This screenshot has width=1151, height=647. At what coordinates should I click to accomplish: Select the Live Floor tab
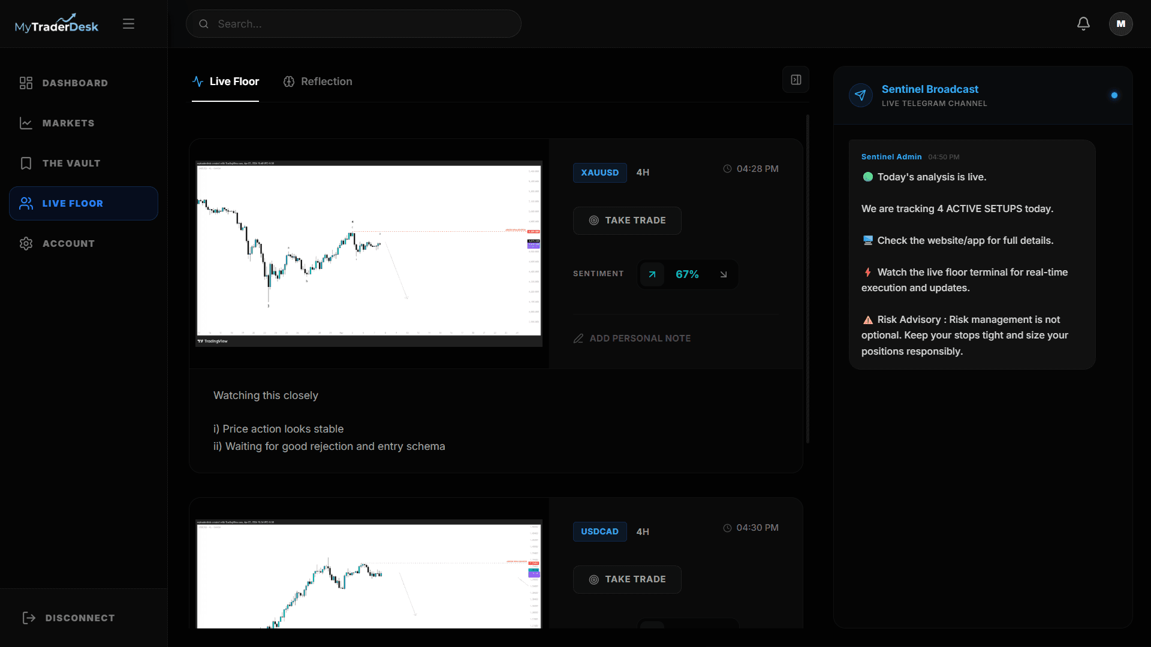click(225, 81)
